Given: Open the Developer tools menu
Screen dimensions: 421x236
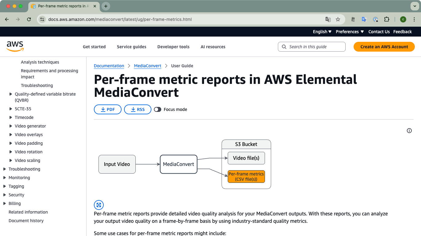Looking at the screenshot, I should tap(173, 47).
